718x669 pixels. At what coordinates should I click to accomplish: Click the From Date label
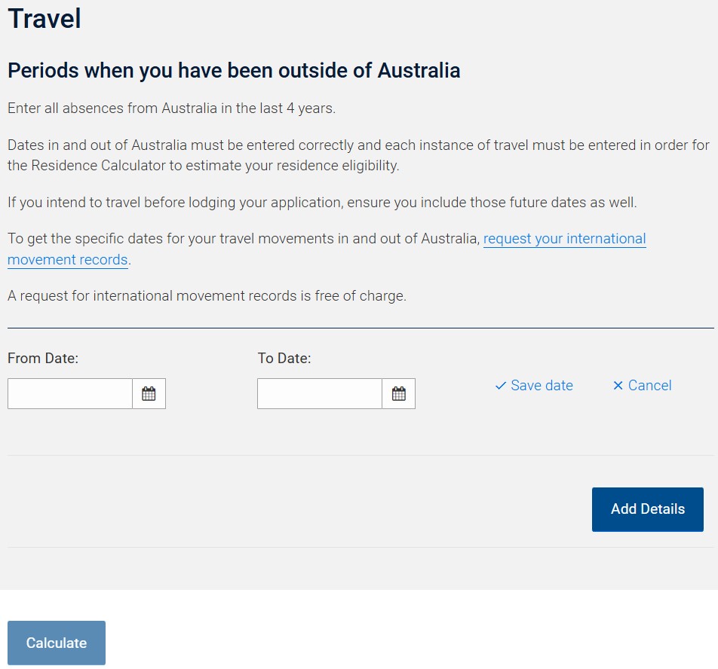pyautogui.click(x=43, y=359)
